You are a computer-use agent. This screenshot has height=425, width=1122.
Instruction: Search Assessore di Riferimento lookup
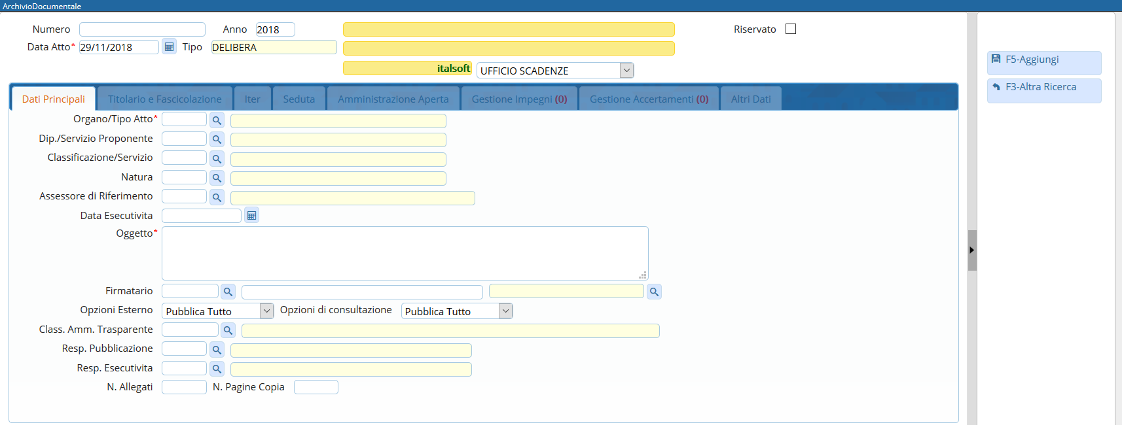coord(217,197)
